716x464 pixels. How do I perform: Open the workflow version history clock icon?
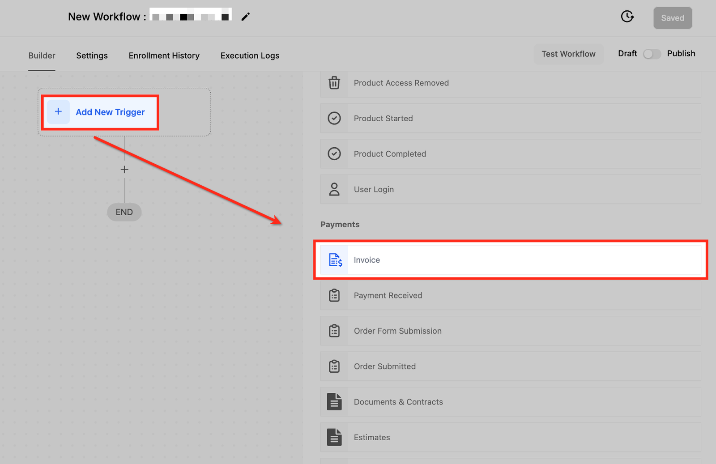pyautogui.click(x=627, y=17)
